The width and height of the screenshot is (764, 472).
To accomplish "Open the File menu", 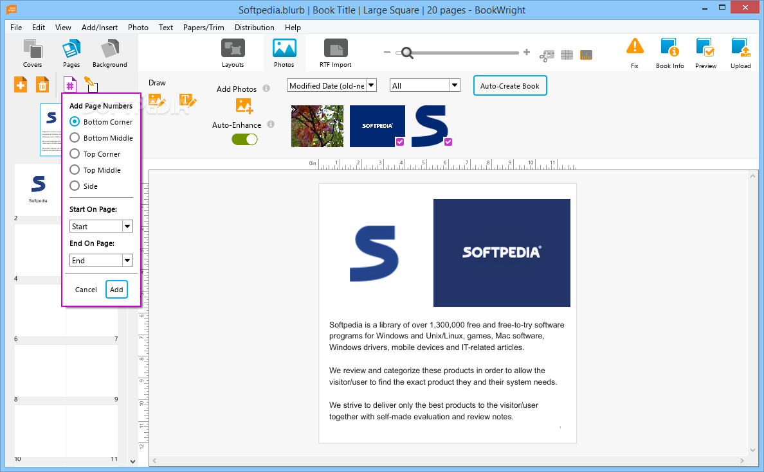I will [x=16, y=27].
